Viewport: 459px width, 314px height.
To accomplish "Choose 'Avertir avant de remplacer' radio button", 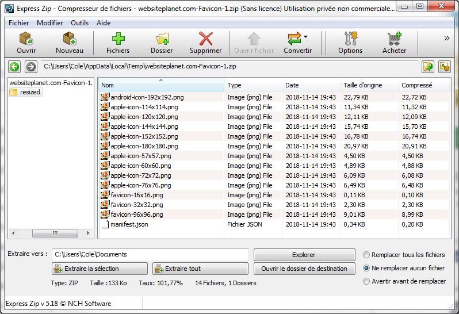I will coord(366,281).
